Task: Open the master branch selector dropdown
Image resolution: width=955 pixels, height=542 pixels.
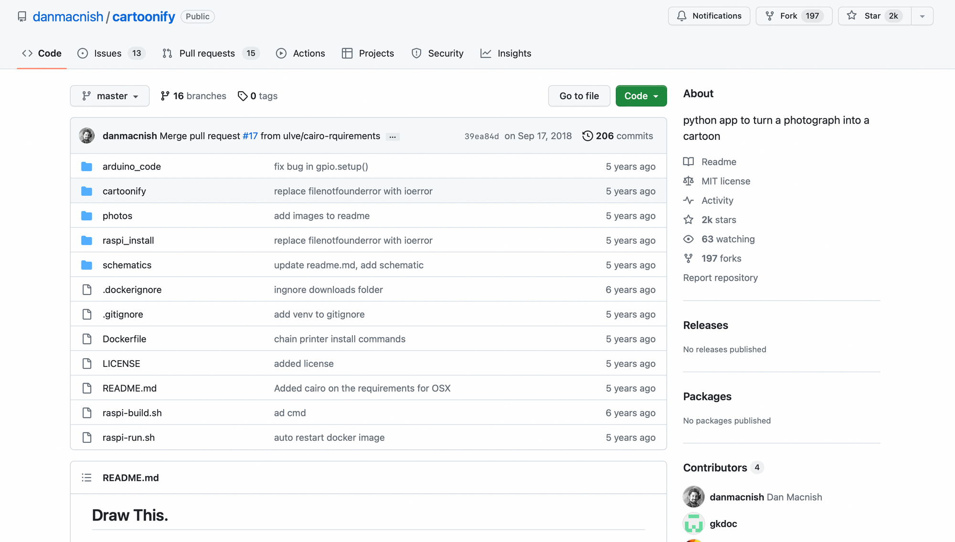Action: tap(110, 96)
